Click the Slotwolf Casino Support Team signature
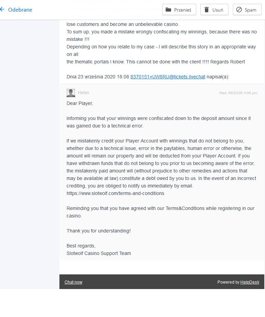265x317 pixels. tap(99, 253)
